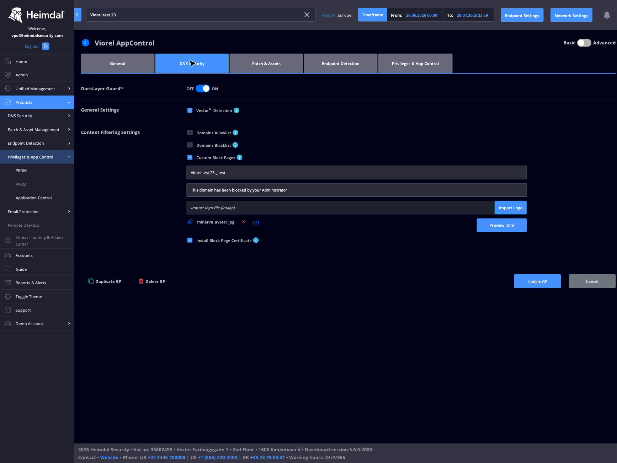Screen dimensions: 617x463
Task: Switch to the Privileges & App Control tab
Action: 415,64
